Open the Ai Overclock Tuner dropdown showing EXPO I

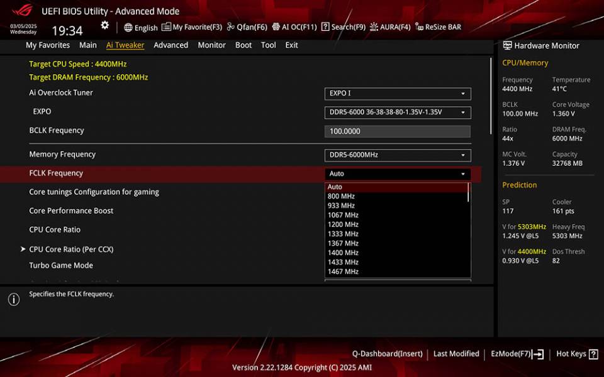coord(398,94)
